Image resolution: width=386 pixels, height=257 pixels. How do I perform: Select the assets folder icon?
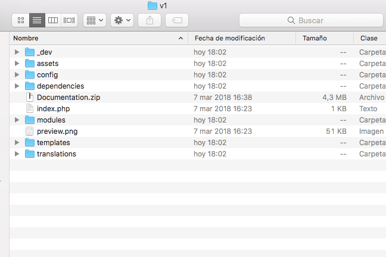30,63
